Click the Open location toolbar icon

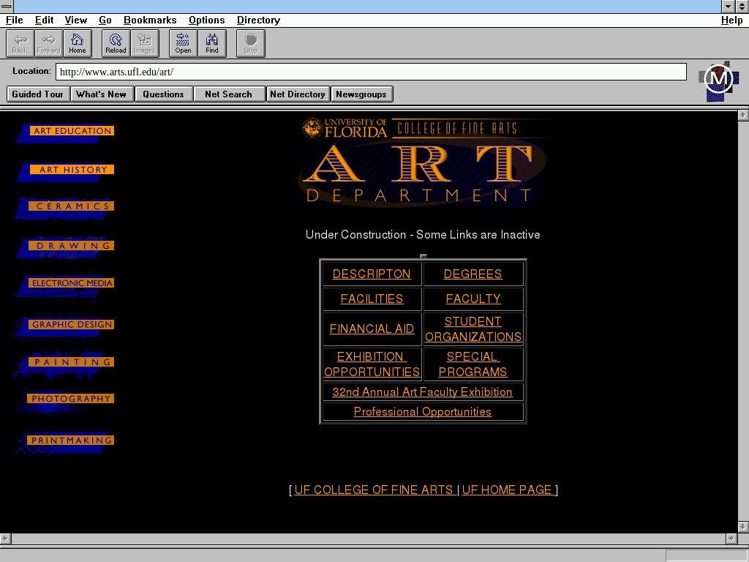click(x=183, y=43)
